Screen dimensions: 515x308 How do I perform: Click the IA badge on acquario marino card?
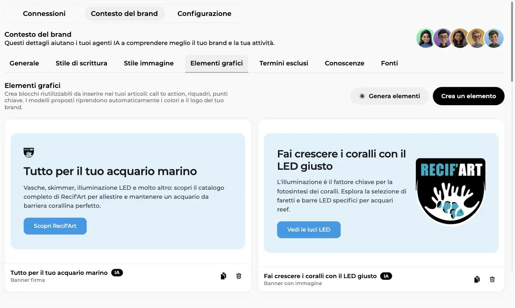coord(117,272)
